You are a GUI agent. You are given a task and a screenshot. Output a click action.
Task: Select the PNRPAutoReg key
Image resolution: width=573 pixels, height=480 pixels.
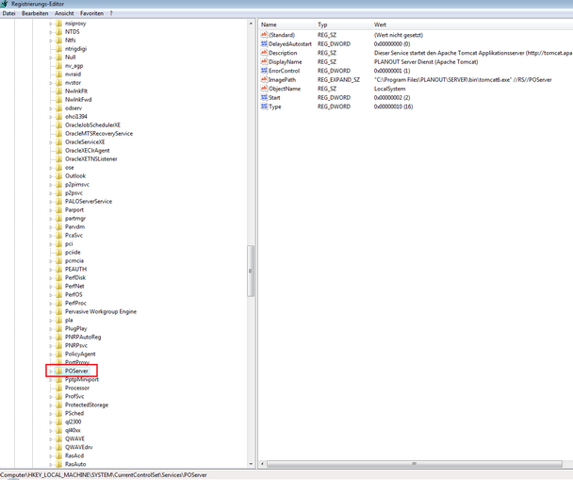83,337
